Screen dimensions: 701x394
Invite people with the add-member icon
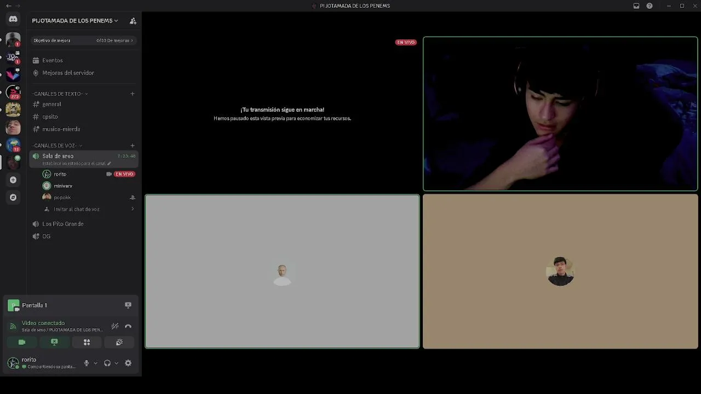[x=133, y=21]
